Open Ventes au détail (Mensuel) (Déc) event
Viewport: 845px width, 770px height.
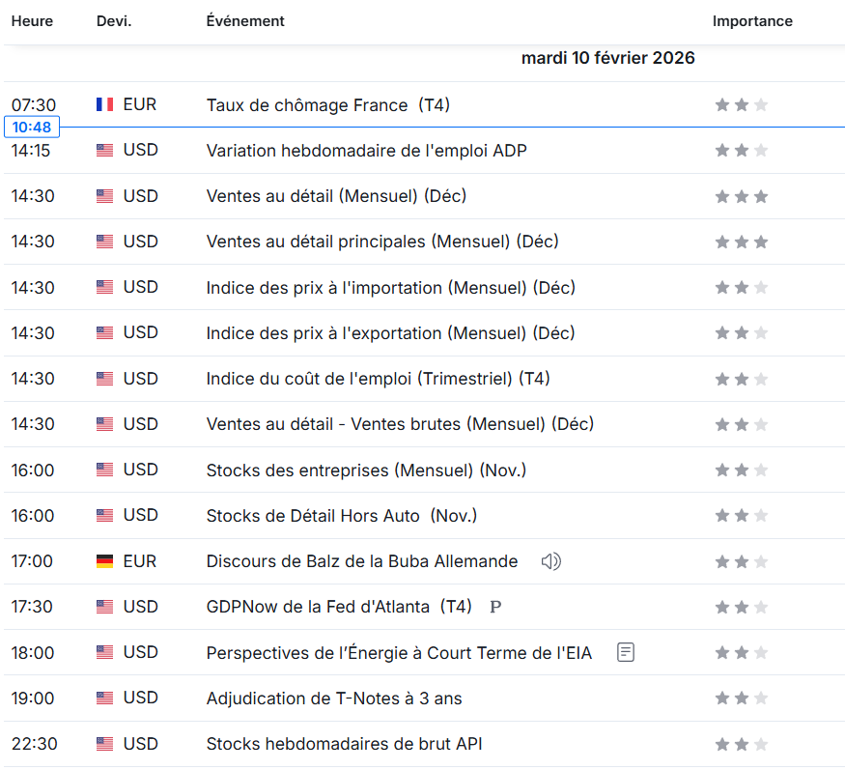[336, 196]
